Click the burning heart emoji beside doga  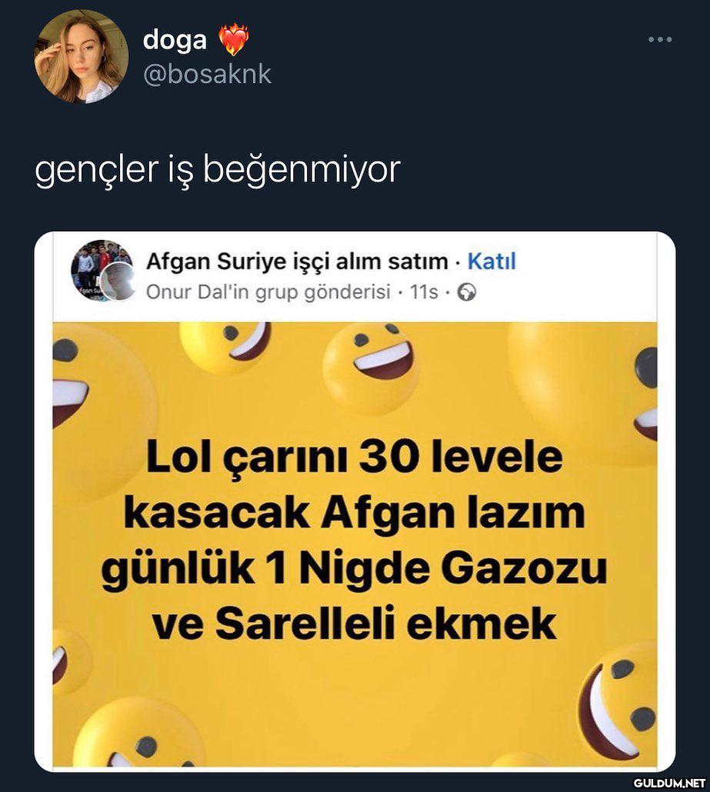(234, 39)
